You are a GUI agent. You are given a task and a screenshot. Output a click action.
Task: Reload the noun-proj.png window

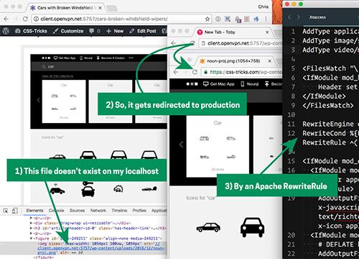point(195,72)
